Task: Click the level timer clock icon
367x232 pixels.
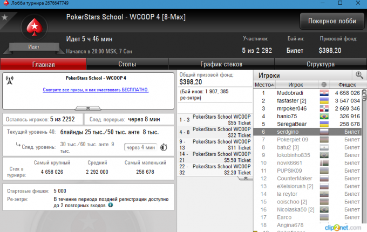Action: [164, 147]
